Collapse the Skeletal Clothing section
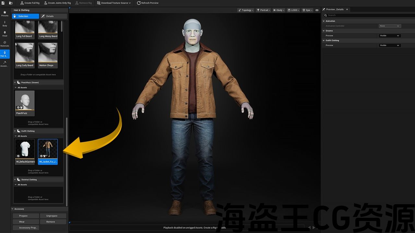 [15, 180]
